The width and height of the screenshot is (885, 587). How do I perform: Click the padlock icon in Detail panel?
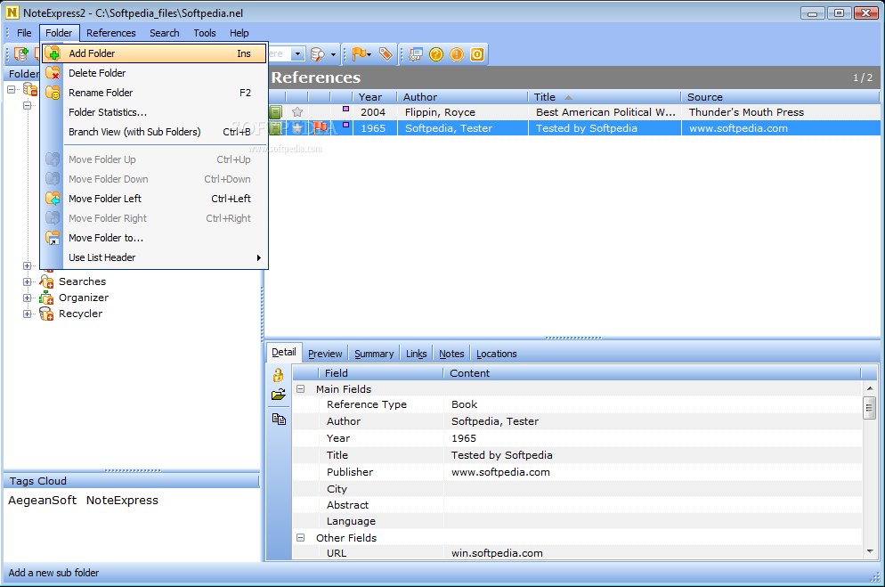point(279,375)
